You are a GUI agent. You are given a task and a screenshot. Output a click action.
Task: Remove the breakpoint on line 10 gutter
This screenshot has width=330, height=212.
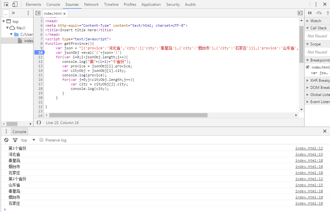[x=39, y=53]
